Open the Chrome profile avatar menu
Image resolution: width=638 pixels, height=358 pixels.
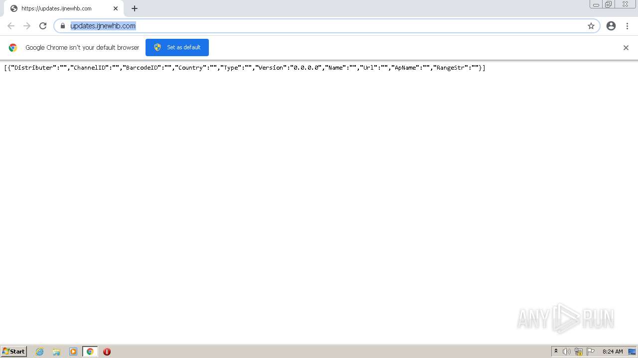tap(611, 26)
